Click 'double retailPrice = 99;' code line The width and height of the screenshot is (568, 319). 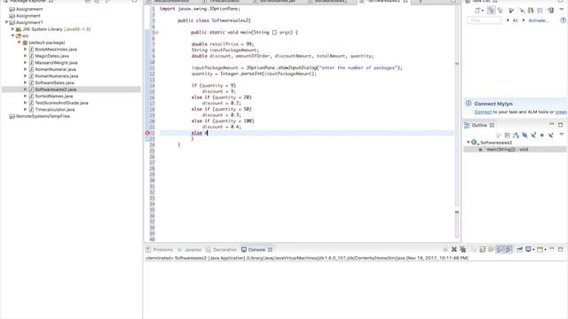pos(223,44)
